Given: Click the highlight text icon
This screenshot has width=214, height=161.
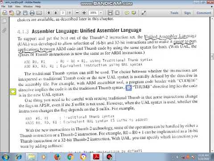Looking at the screenshot, I should click(134, 13).
